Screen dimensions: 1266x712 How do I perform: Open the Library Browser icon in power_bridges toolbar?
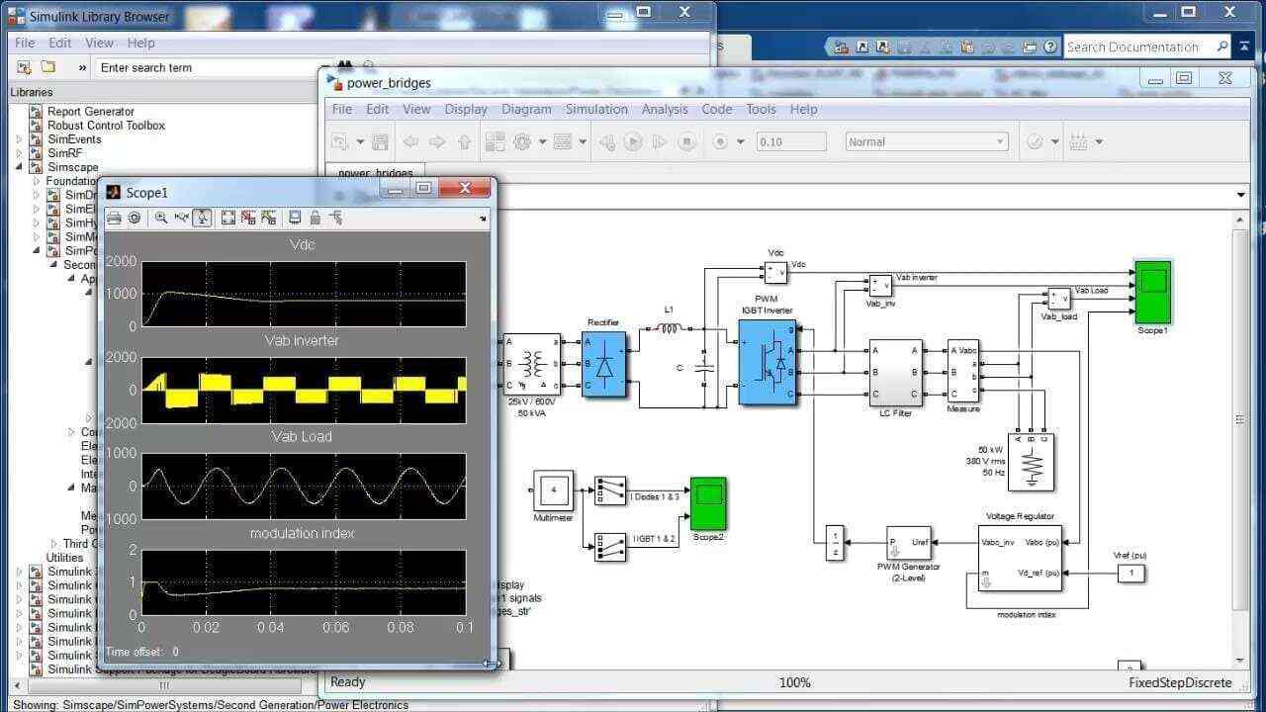tap(495, 142)
